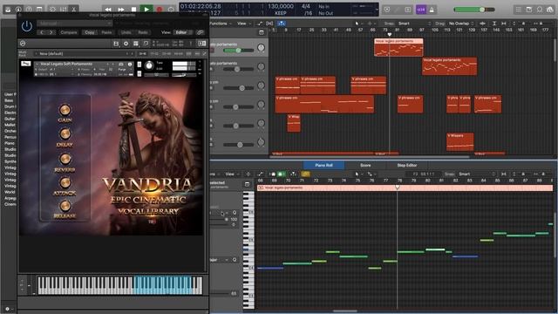The height and width of the screenshot is (314, 558).
Task: Toggle the Flex button in tracks area
Action: coord(269,24)
